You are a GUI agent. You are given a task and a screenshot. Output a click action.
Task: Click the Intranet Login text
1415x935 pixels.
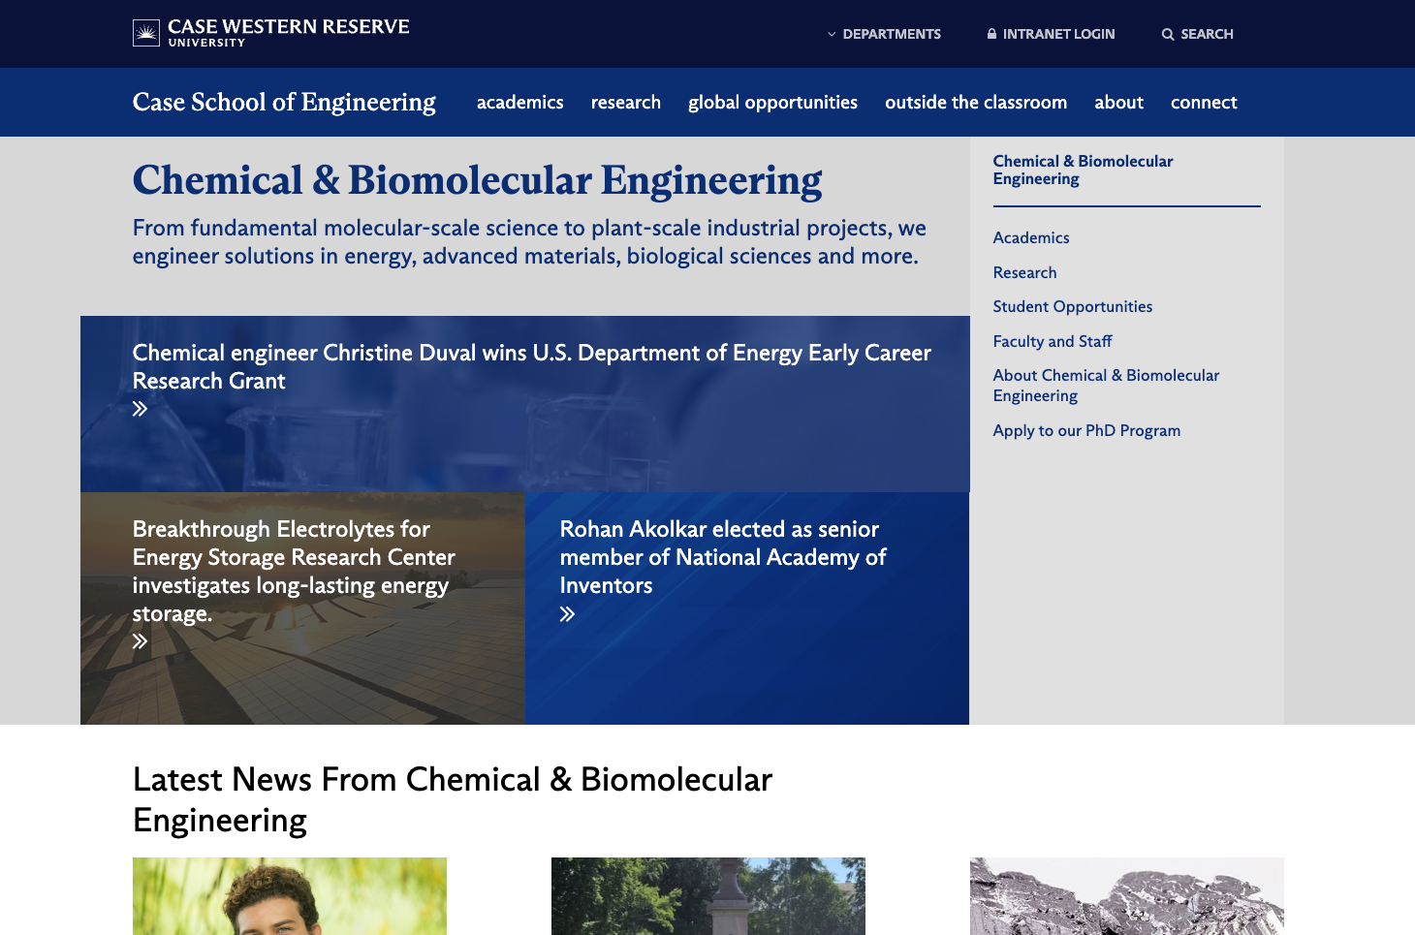(x=1058, y=34)
